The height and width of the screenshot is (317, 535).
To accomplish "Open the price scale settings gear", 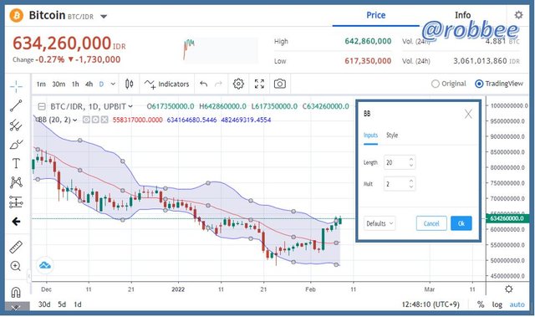I will click(509, 289).
